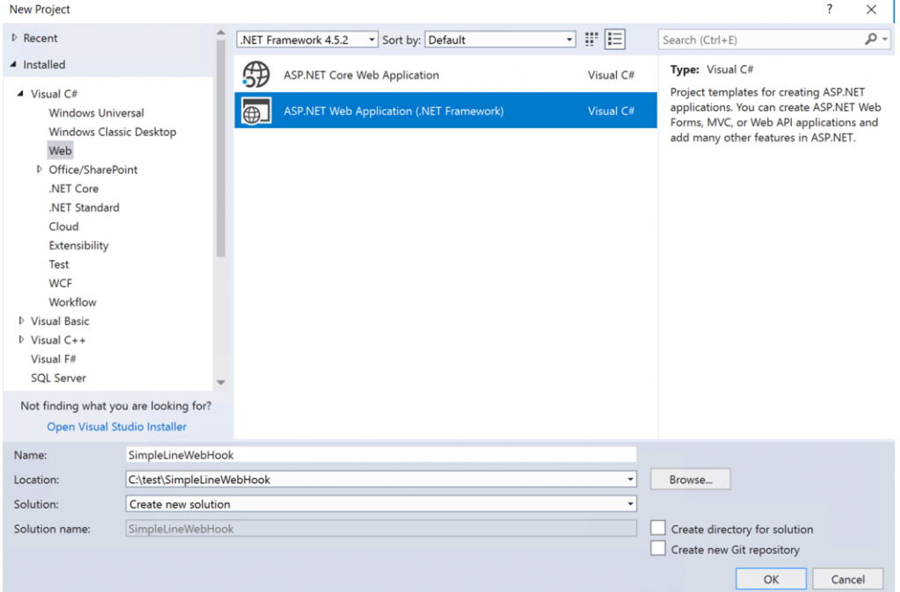
Task: Select the Extensibility category
Action: click(78, 245)
